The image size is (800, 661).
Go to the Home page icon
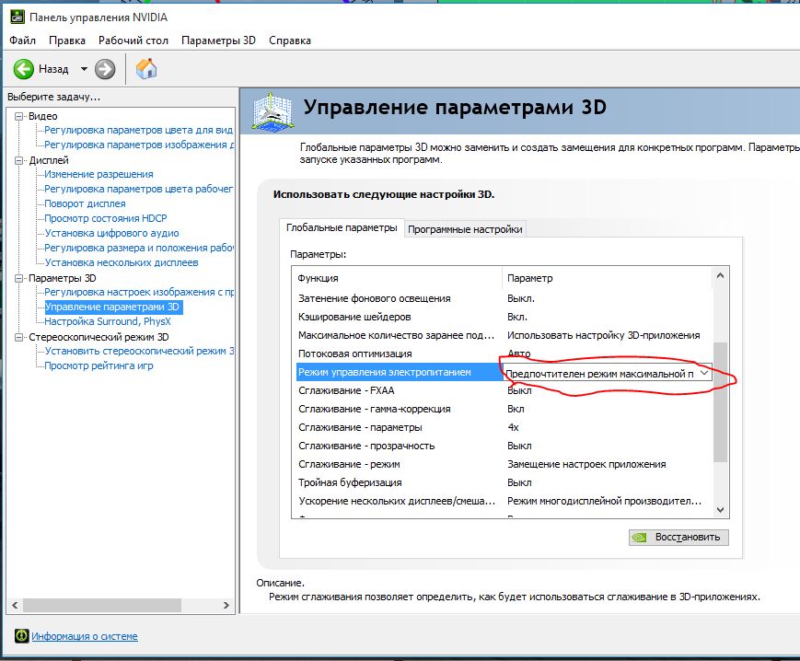146,69
